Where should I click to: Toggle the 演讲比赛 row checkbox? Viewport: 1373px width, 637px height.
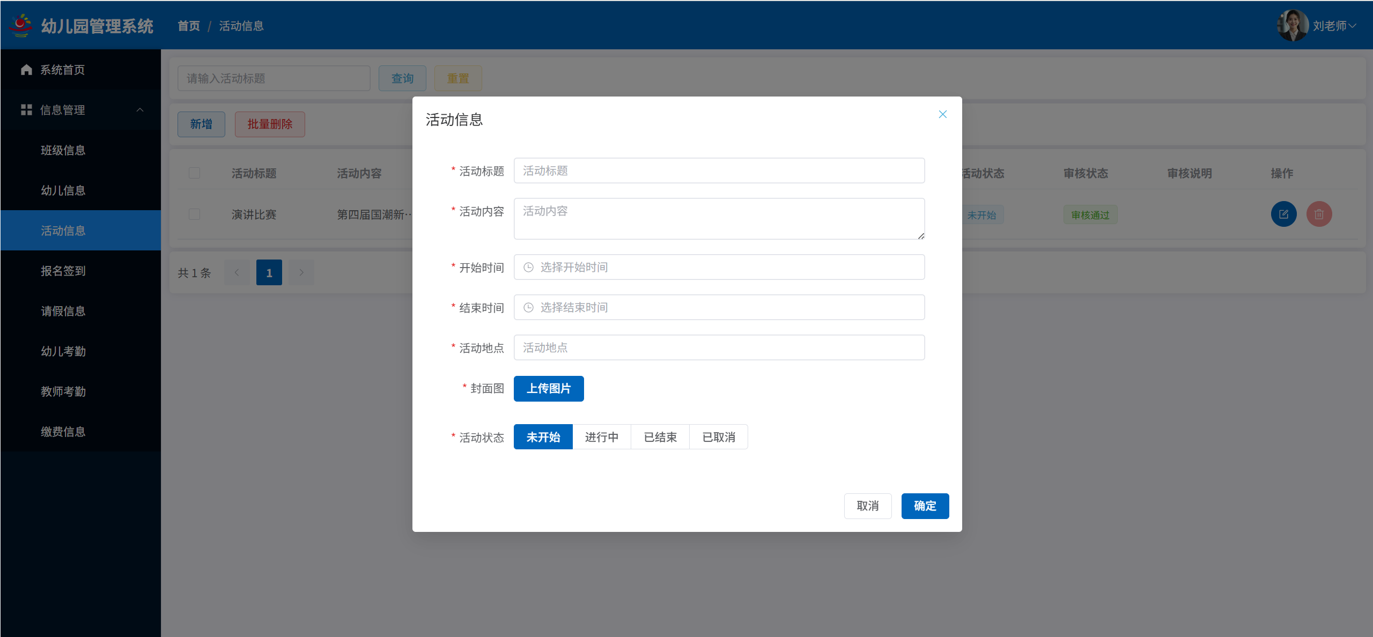pos(194,214)
